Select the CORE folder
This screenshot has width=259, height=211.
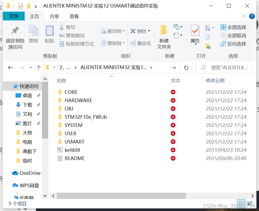click(x=71, y=92)
